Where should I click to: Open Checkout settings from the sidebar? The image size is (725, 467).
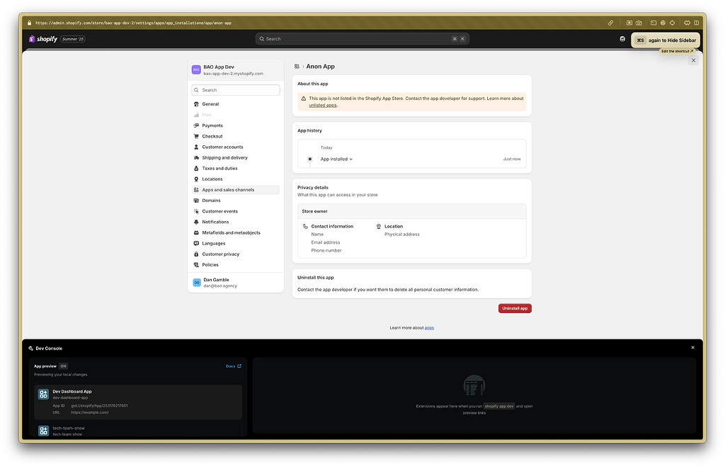click(x=210, y=135)
